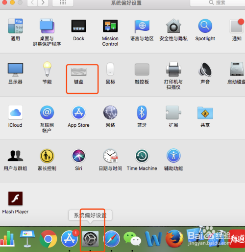Screen dimensions: 245x252
Task: Go forward with the toolbar forward arrow
Action: point(43,2)
